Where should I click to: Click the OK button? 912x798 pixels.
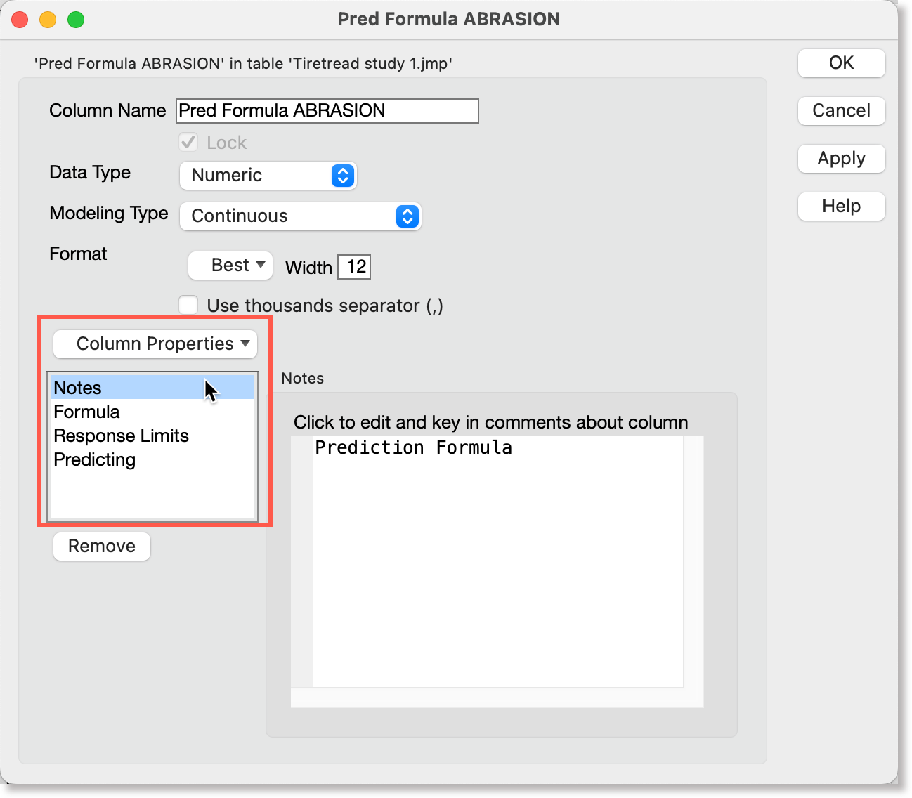coord(841,63)
